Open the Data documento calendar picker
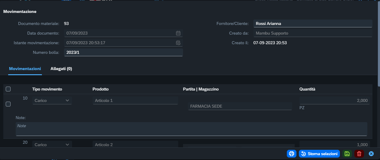This screenshot has width=380, height=160. (x=178, y=33)
